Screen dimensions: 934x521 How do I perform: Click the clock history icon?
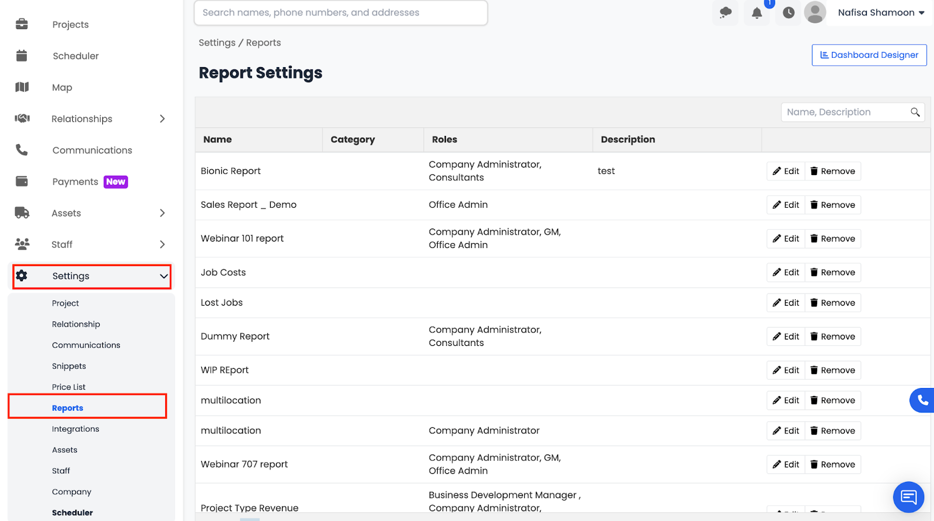pos(788,13)
